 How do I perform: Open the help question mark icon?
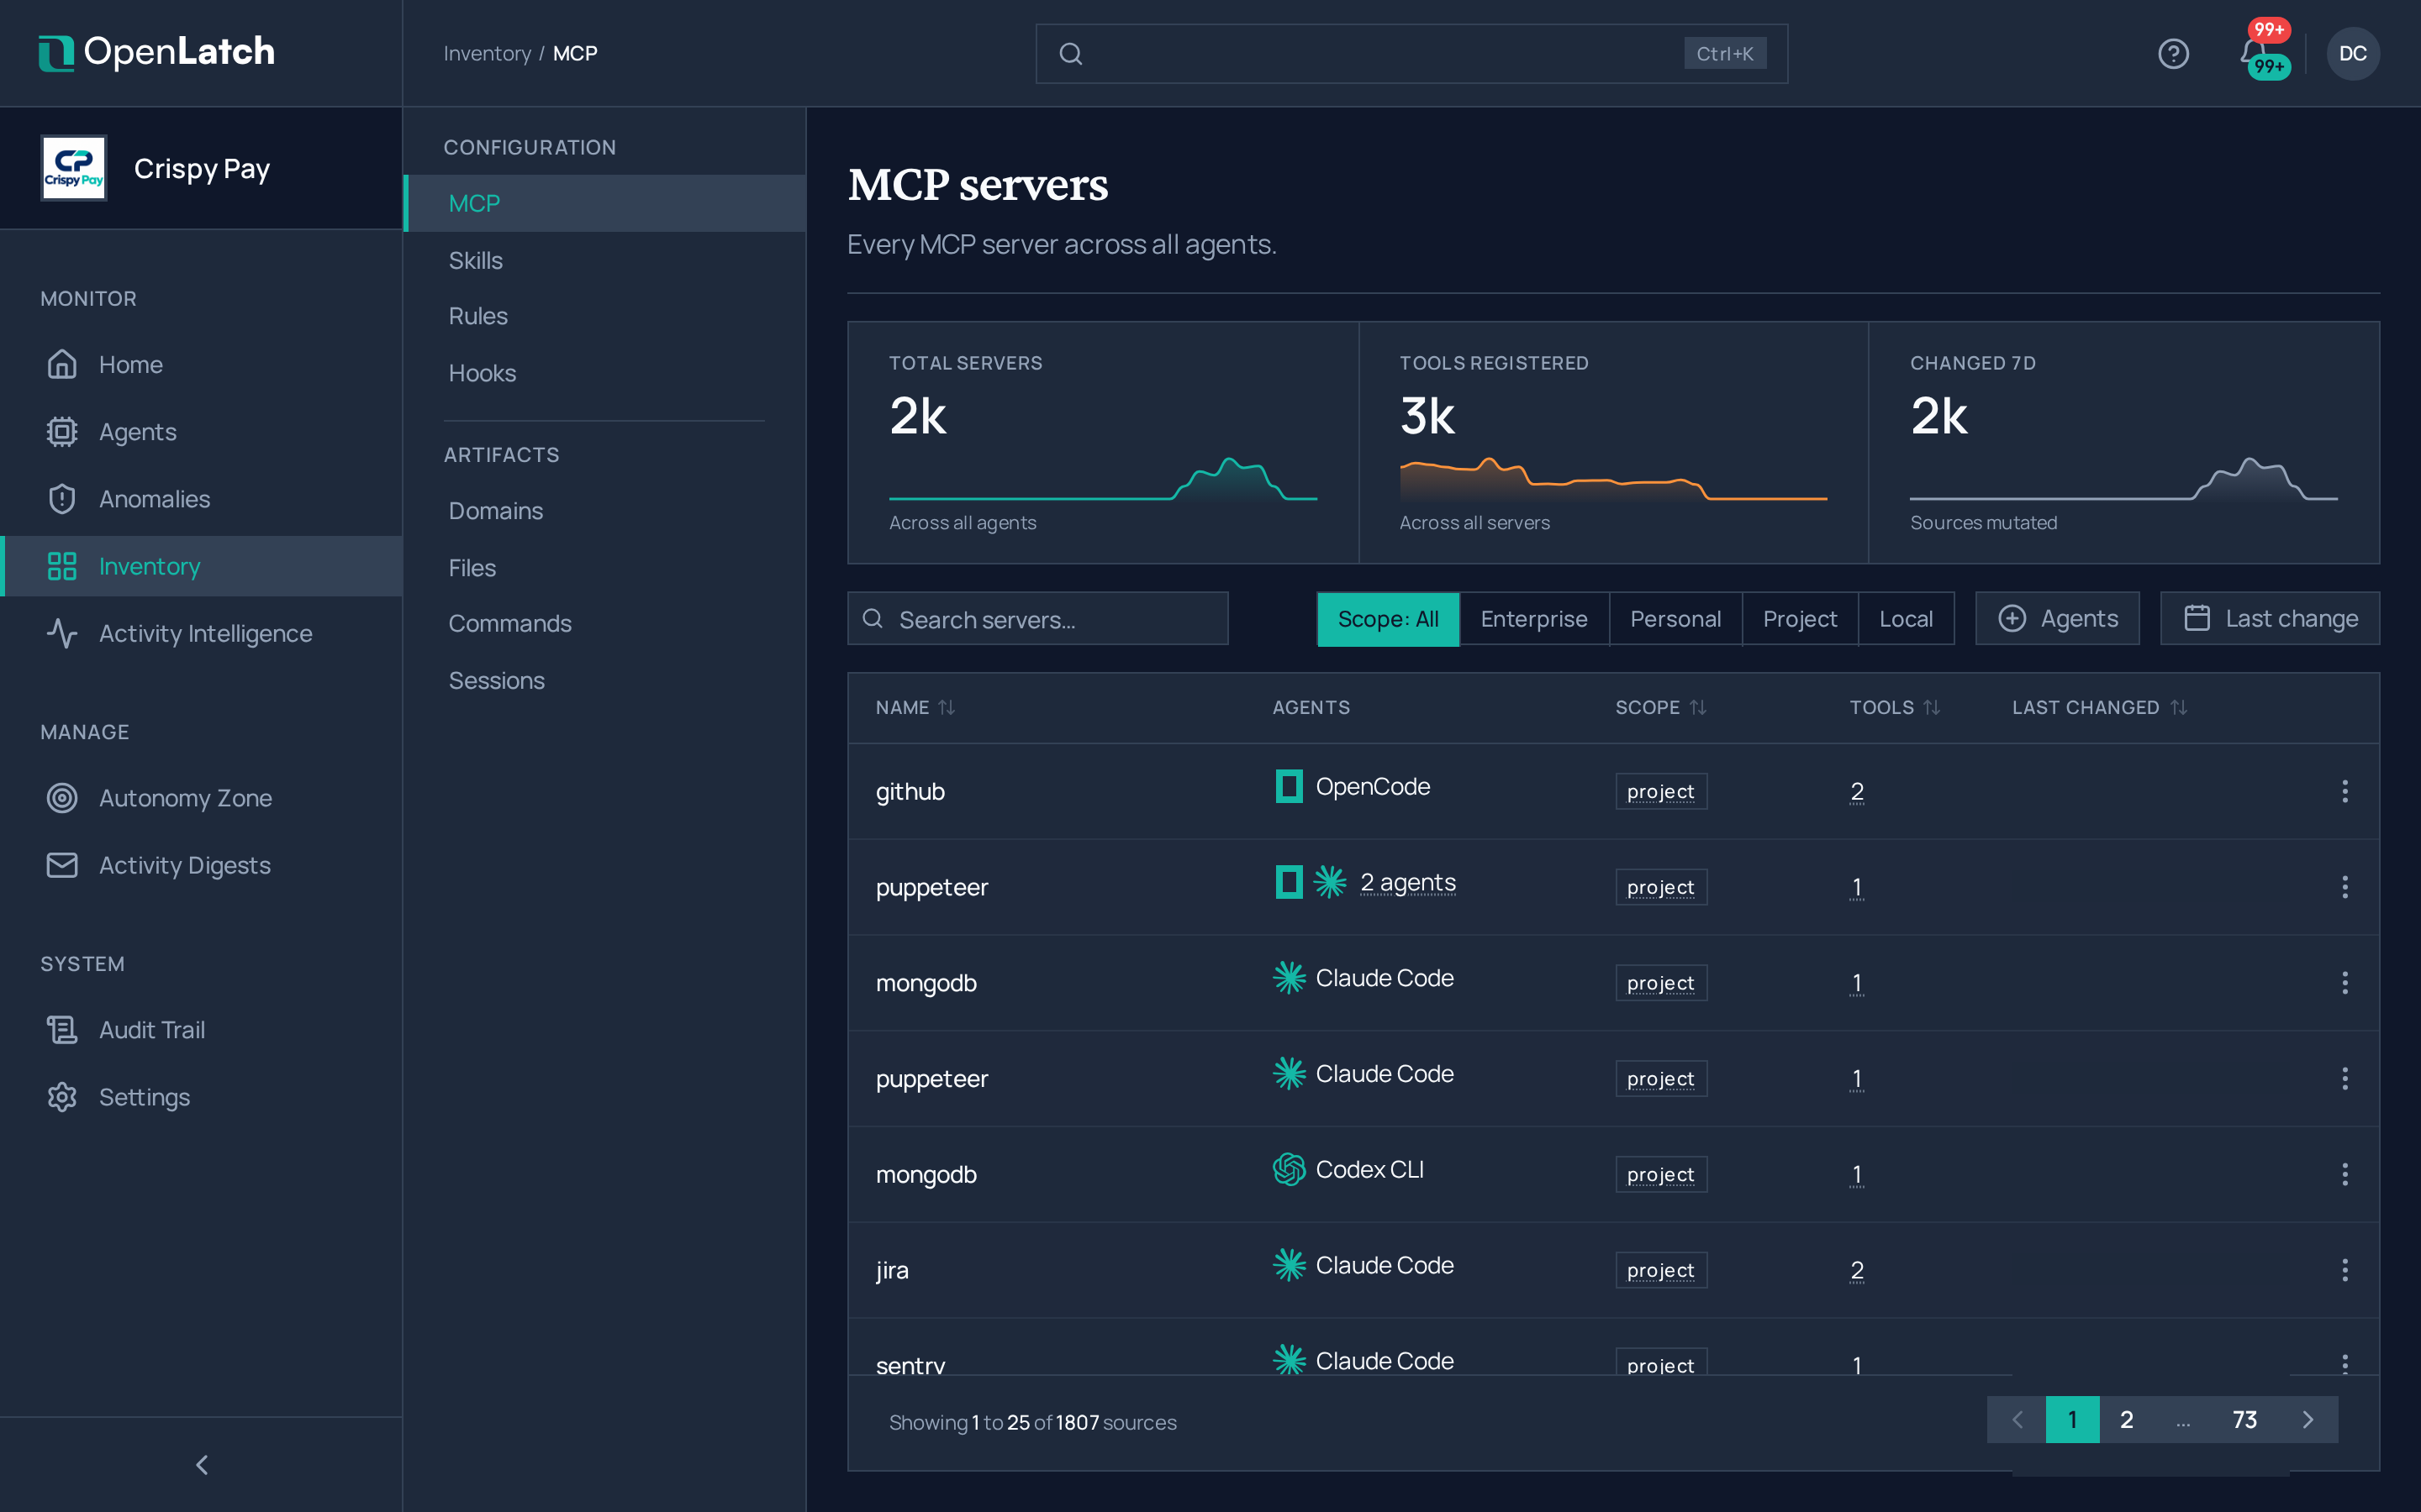(2173, 53)
